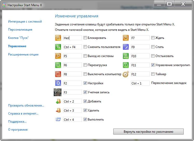Screen dimensions: 194x141
Task: Check the Ждать checkbox
Action: click(x=153, y=38)
